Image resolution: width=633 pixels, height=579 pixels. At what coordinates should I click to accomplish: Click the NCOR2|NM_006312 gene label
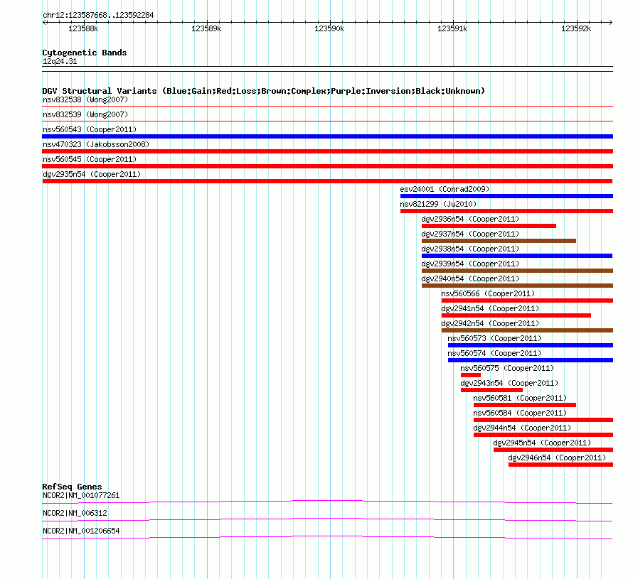(75, 513)
